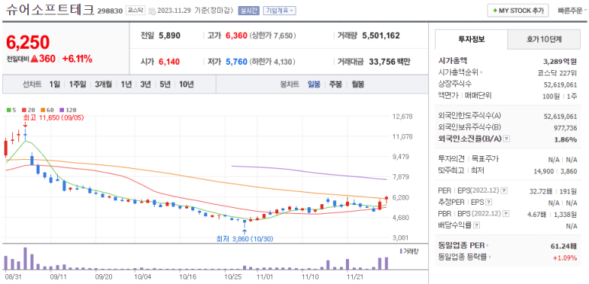The image size is (589, 284).
Task: Open help icon next to 배당수익률
Action: [x=477, y=225]
